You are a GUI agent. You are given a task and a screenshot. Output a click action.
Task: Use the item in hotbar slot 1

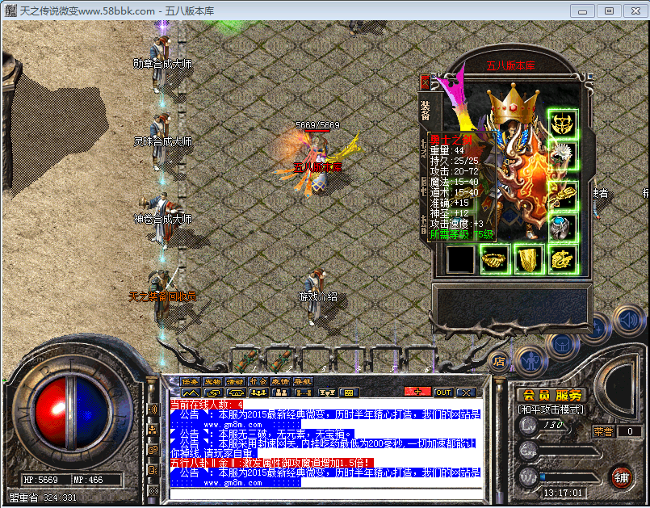pos(247,359)
